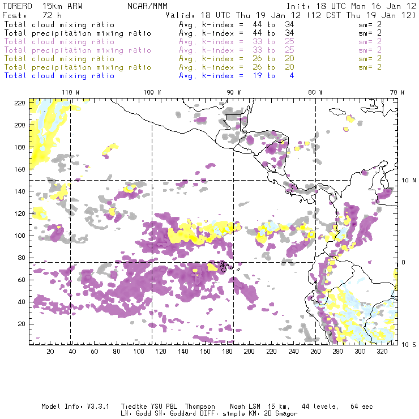Click the 220 tick label on the y-axis
This screenshot has height=419, width=419.
(20, 102)
